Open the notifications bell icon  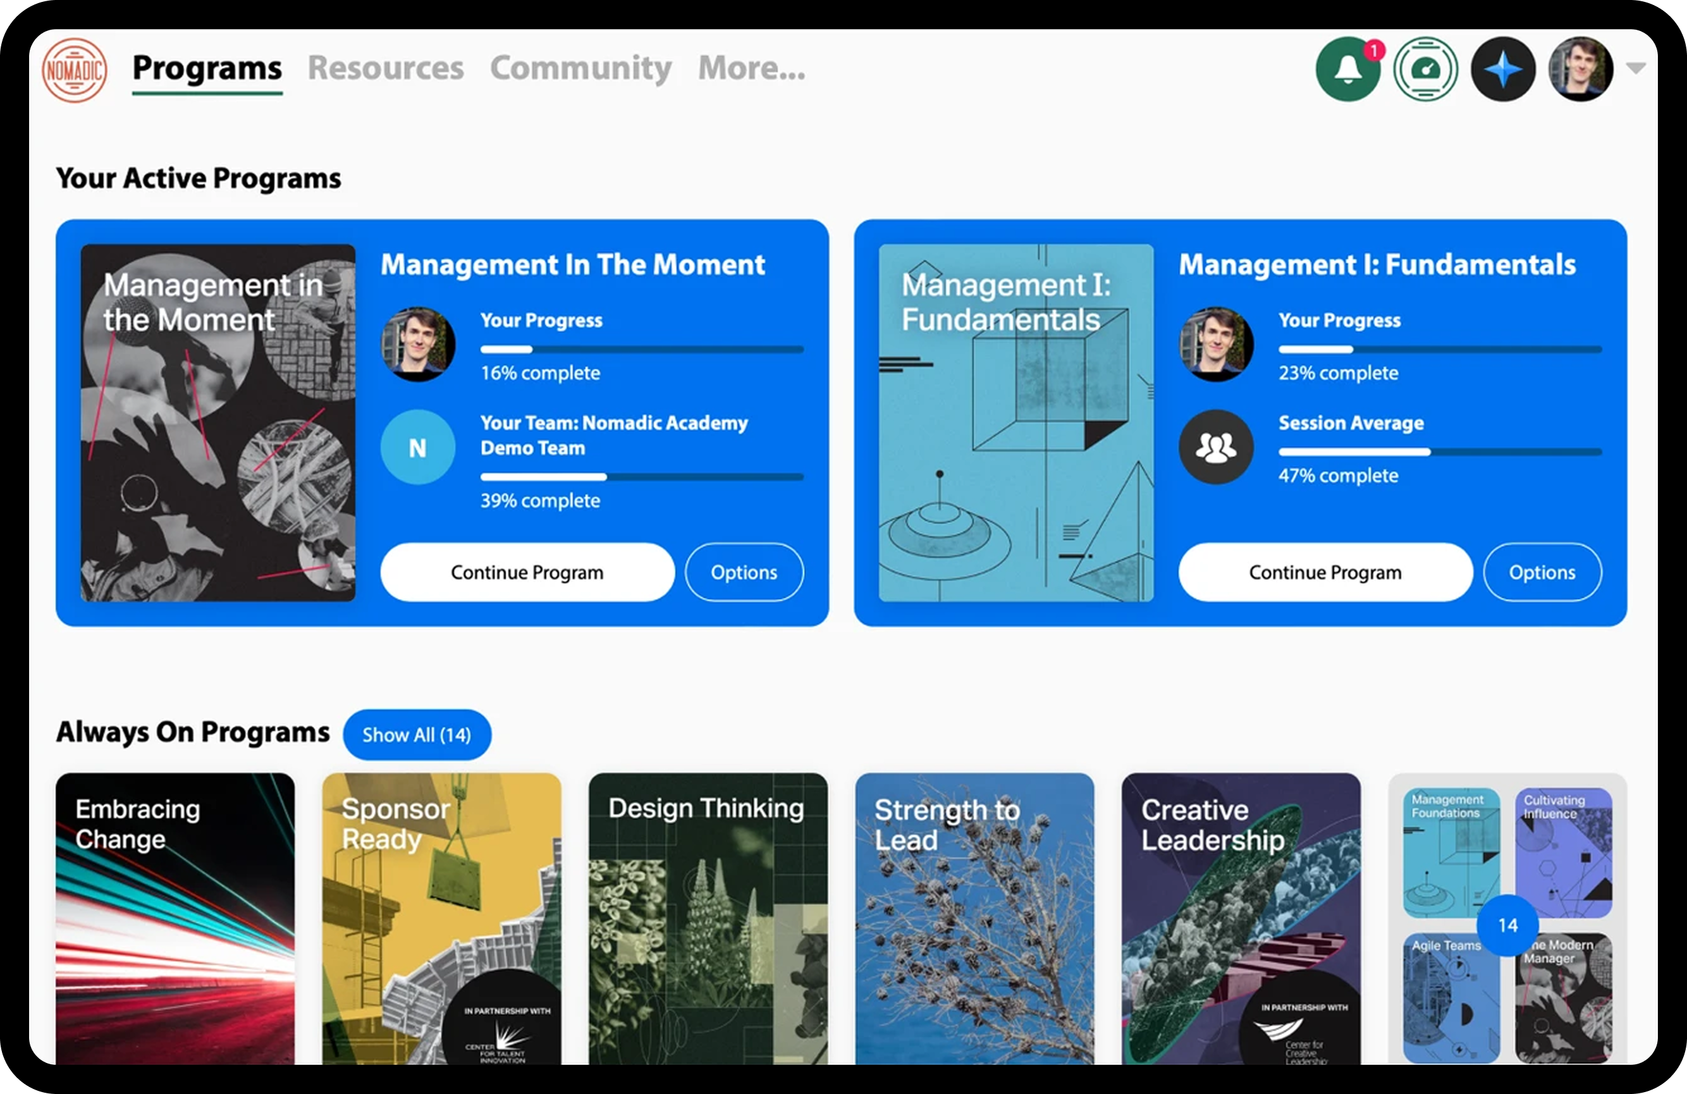coord(1347,70)
